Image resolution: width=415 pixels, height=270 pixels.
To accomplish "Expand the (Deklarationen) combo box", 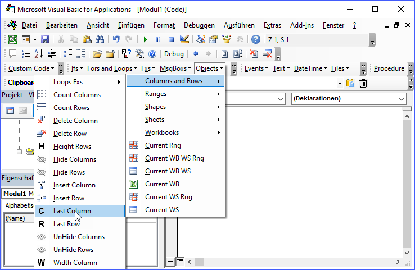I will [402, 99].
